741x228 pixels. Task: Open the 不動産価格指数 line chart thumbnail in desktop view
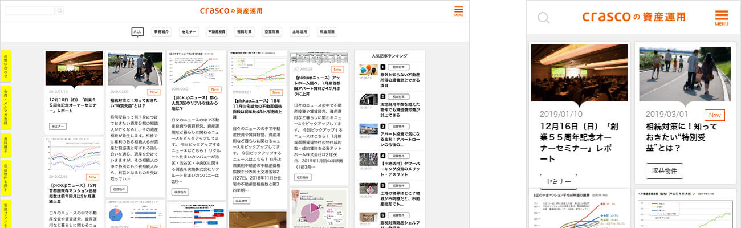pyautogui.click(x=258, y=69)
